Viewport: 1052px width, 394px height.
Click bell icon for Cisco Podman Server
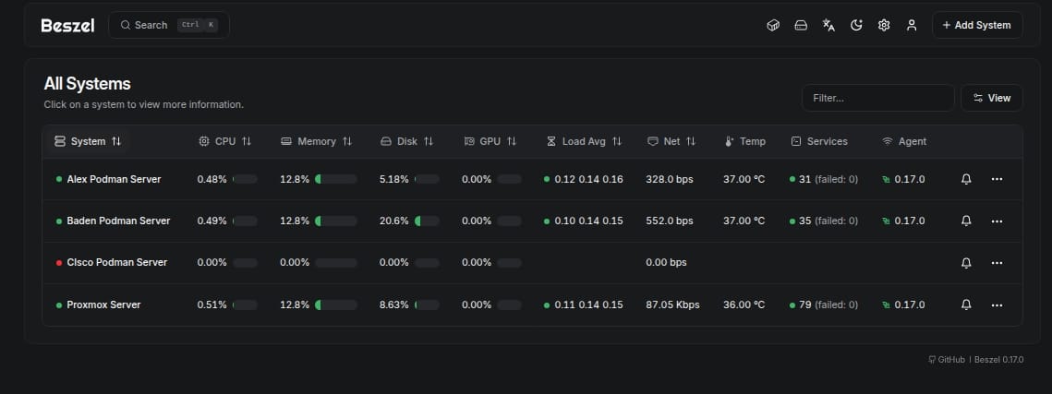coord(966,263)
